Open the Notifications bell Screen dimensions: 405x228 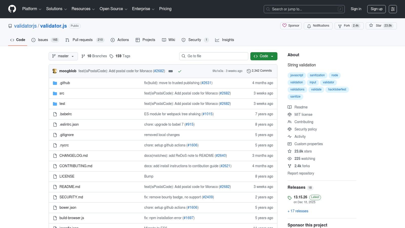pos(309,26)
